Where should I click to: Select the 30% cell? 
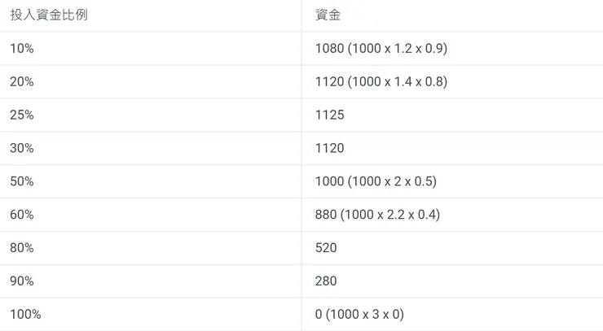tap(22, 148)
